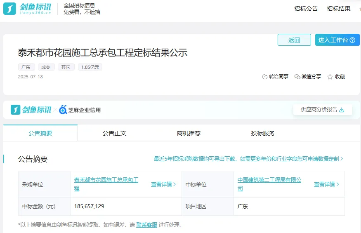Click the 微信分享 WeChat share icon
Viewport: 361px width, 233px height.
pos(297,77)
